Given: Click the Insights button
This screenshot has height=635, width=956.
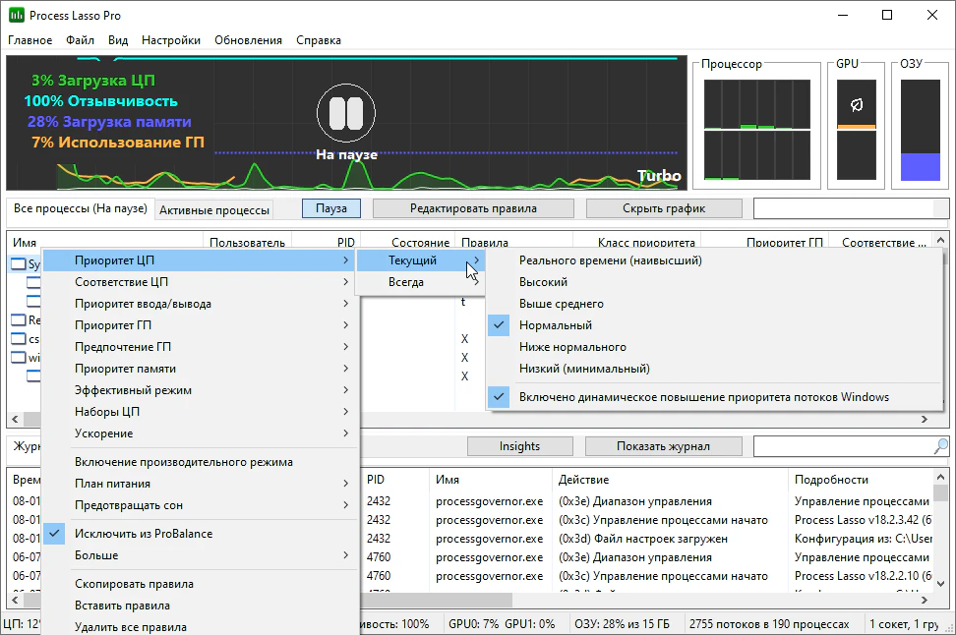Looking at the screenshot, I should [x=519, y=446].
